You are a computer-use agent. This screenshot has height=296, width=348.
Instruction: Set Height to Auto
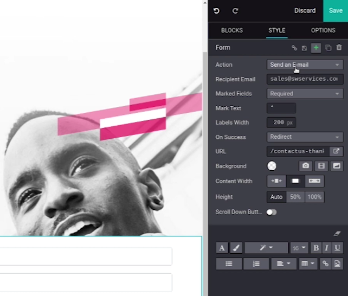coord(276,197)
